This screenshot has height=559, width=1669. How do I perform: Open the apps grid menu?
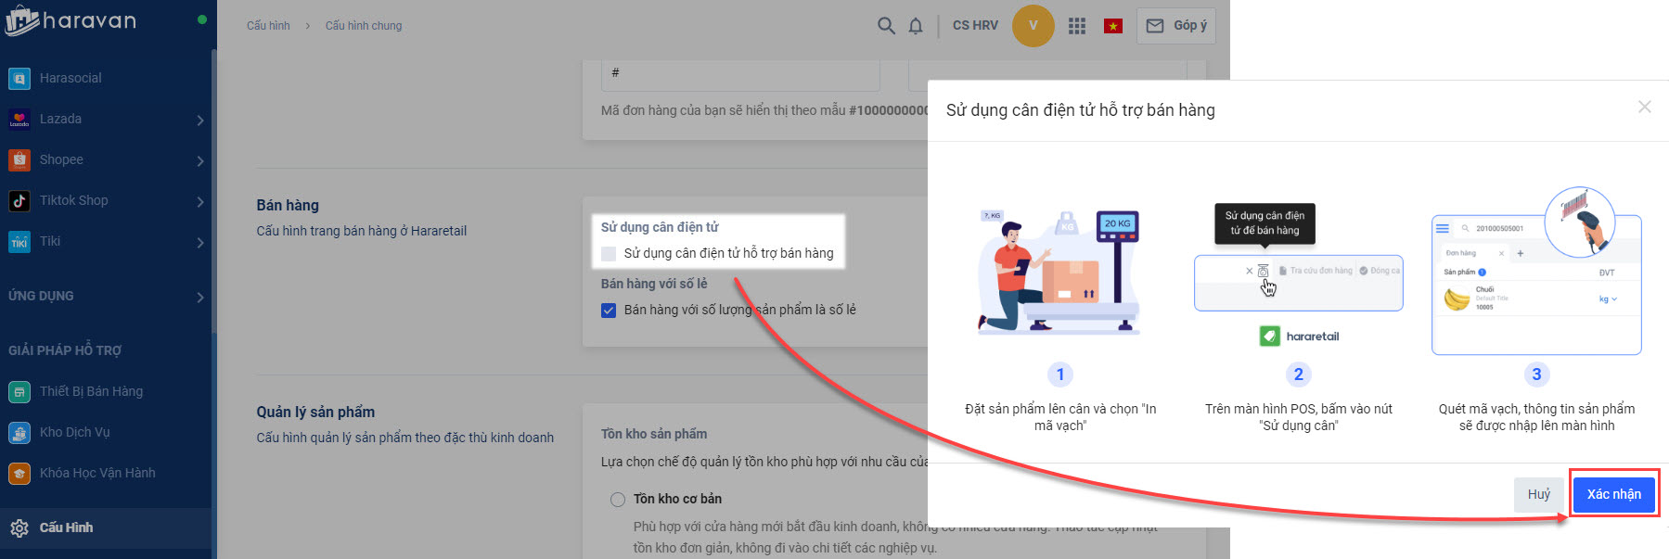(x=1076, y=26)
